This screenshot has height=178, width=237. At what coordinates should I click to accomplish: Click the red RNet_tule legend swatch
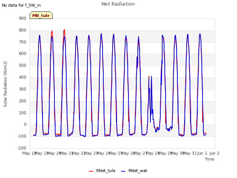(x=91, y=171)
